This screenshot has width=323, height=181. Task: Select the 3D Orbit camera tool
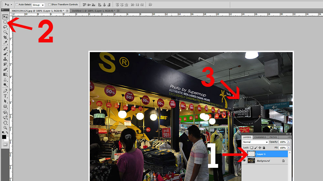coord(5,117)
